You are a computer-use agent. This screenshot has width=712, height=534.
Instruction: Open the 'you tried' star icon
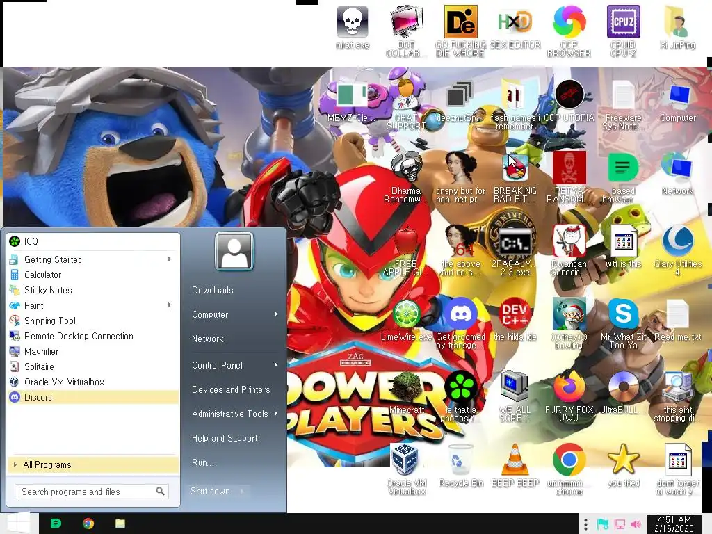[x=624, y=460]
